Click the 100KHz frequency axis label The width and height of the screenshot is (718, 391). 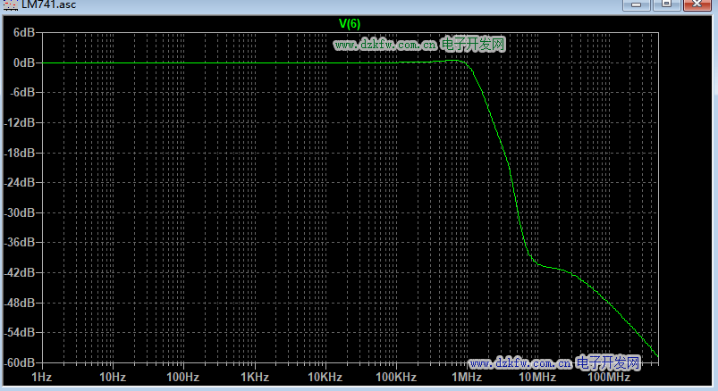click(x=396, y=378)
